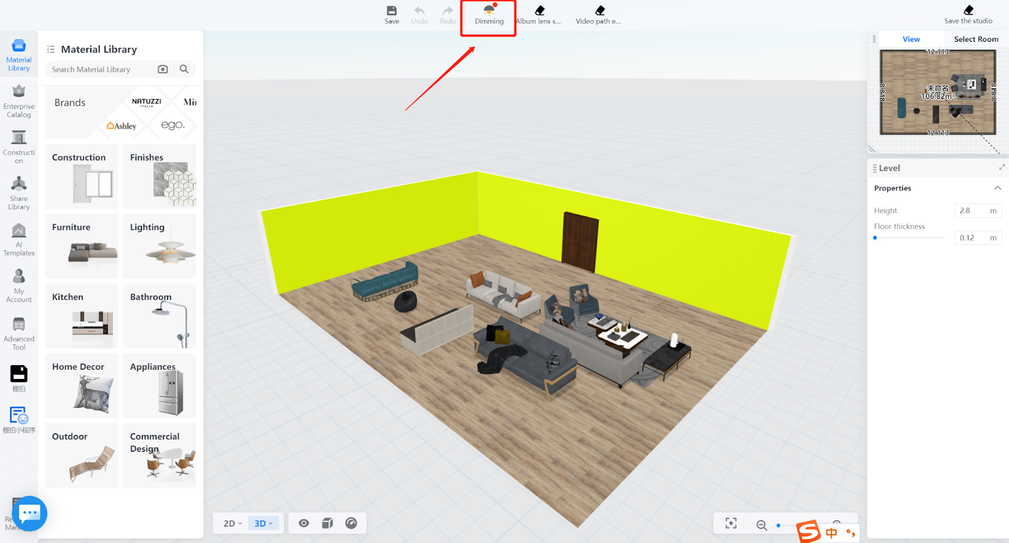
Task: Toggle the eye visibility settings
Action: pos(304,523)
